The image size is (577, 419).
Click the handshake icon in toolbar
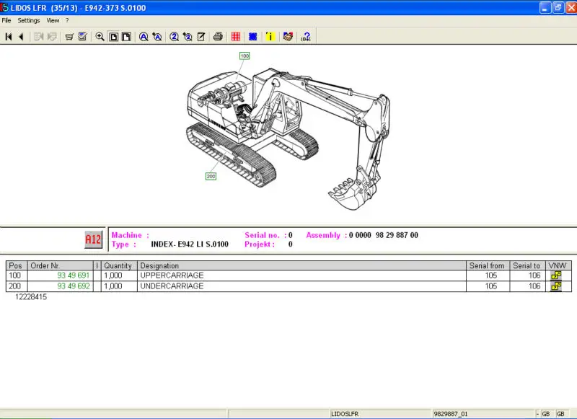tap(288, 36)
